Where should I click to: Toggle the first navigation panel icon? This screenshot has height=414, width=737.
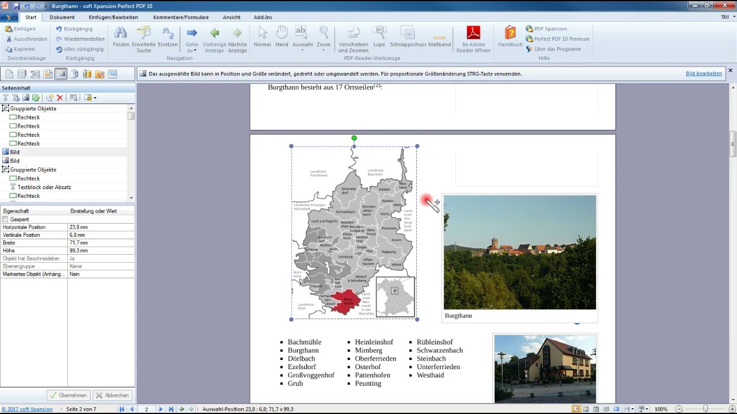pos(9,74)
